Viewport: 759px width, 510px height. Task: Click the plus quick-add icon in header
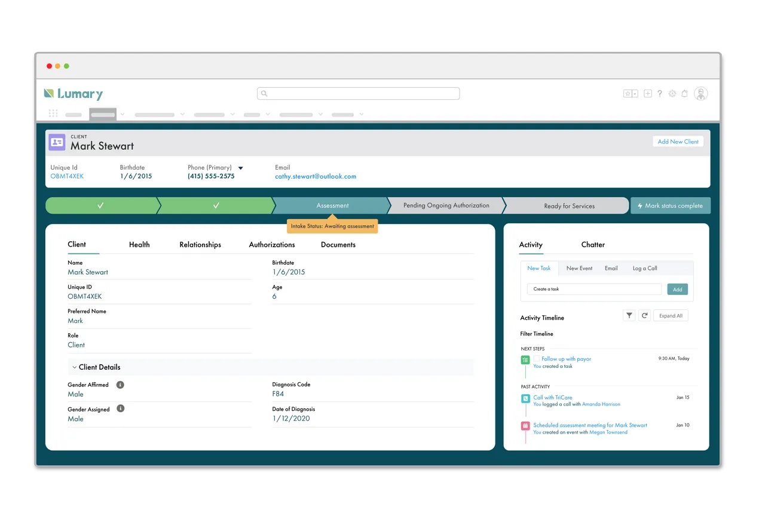647,94
